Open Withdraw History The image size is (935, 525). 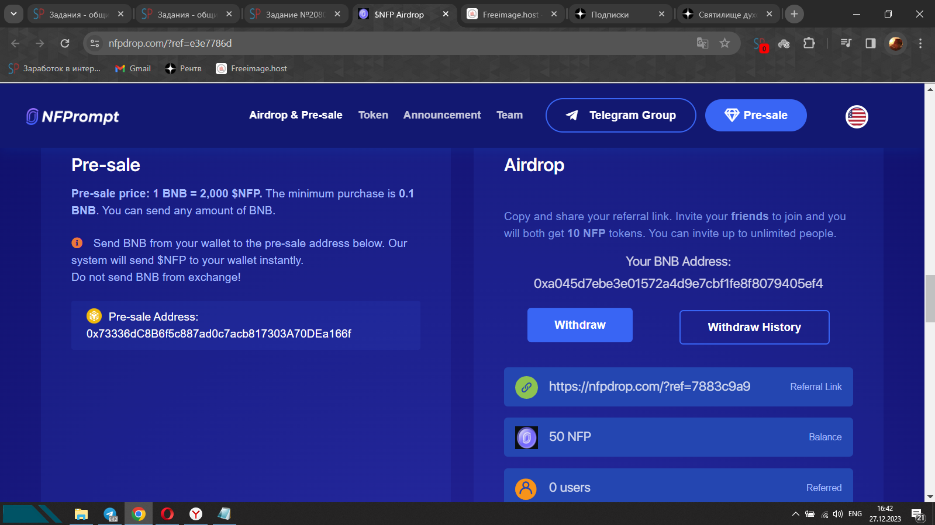click(754, 327)
